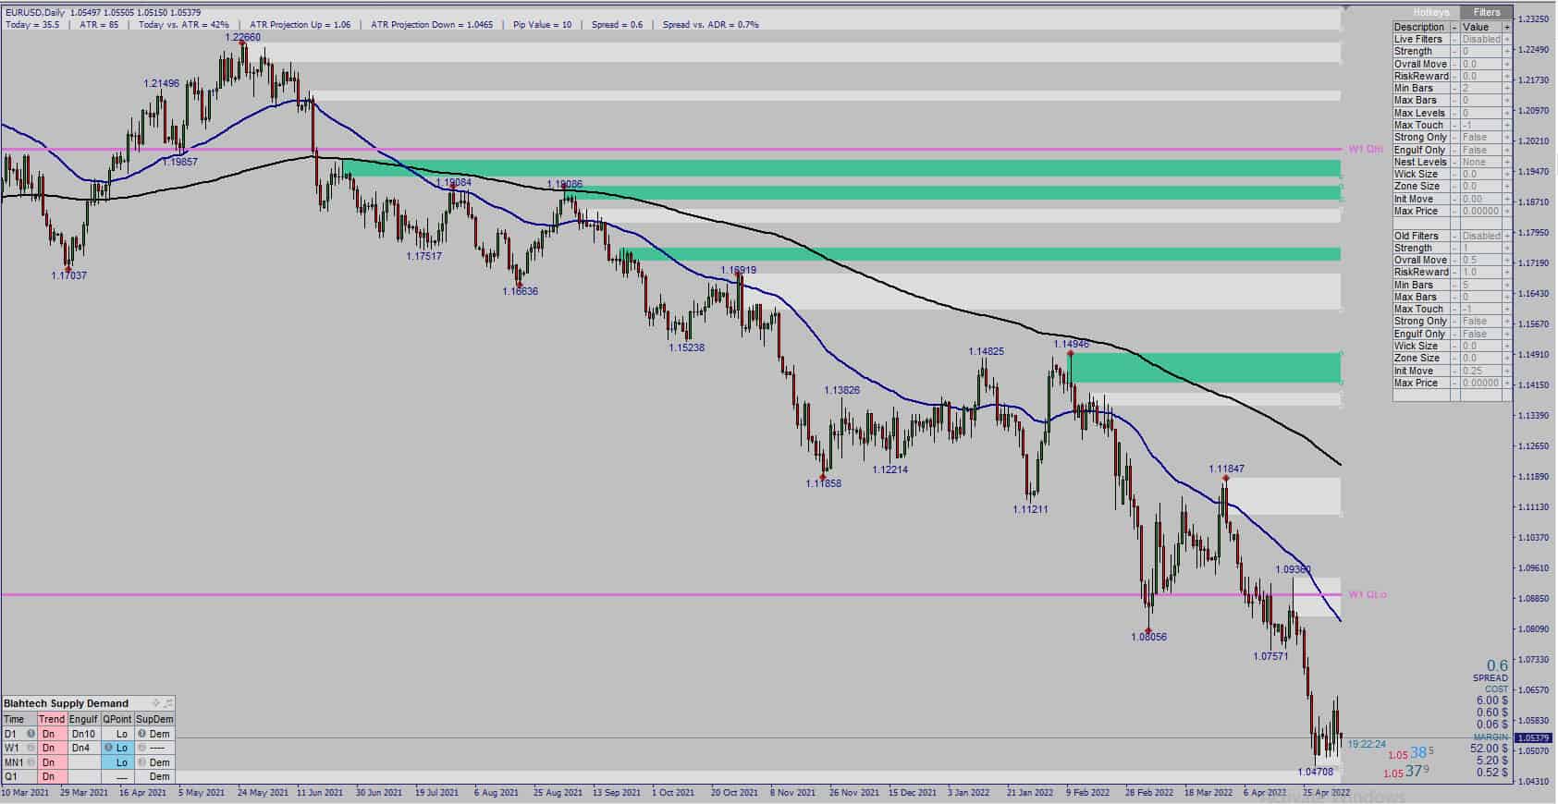The height and width of the screenshot is (804, 1558).
Task: Click the W1 QPoint circle icon
Action: 107,748
